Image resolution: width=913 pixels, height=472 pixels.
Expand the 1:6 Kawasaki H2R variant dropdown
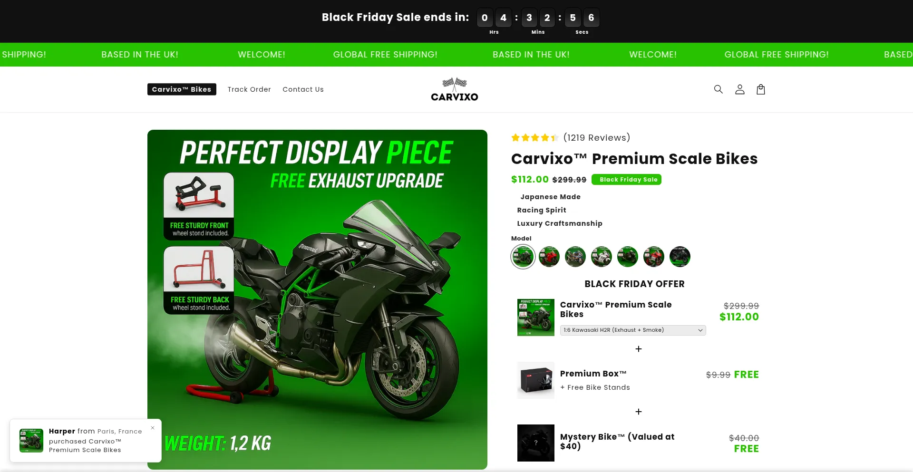(633, 330)
